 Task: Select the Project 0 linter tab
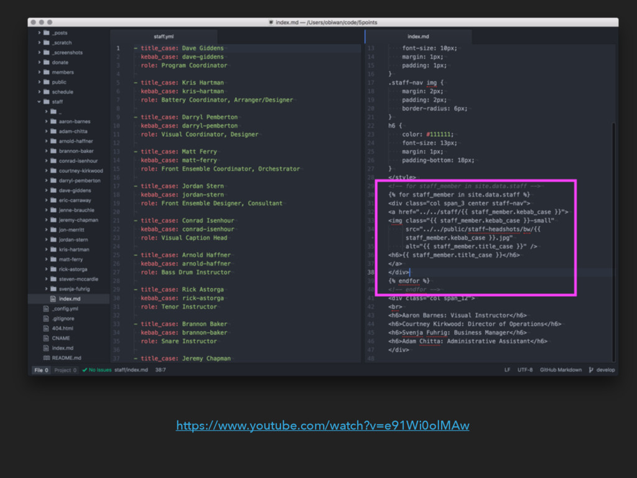(65, 370)
